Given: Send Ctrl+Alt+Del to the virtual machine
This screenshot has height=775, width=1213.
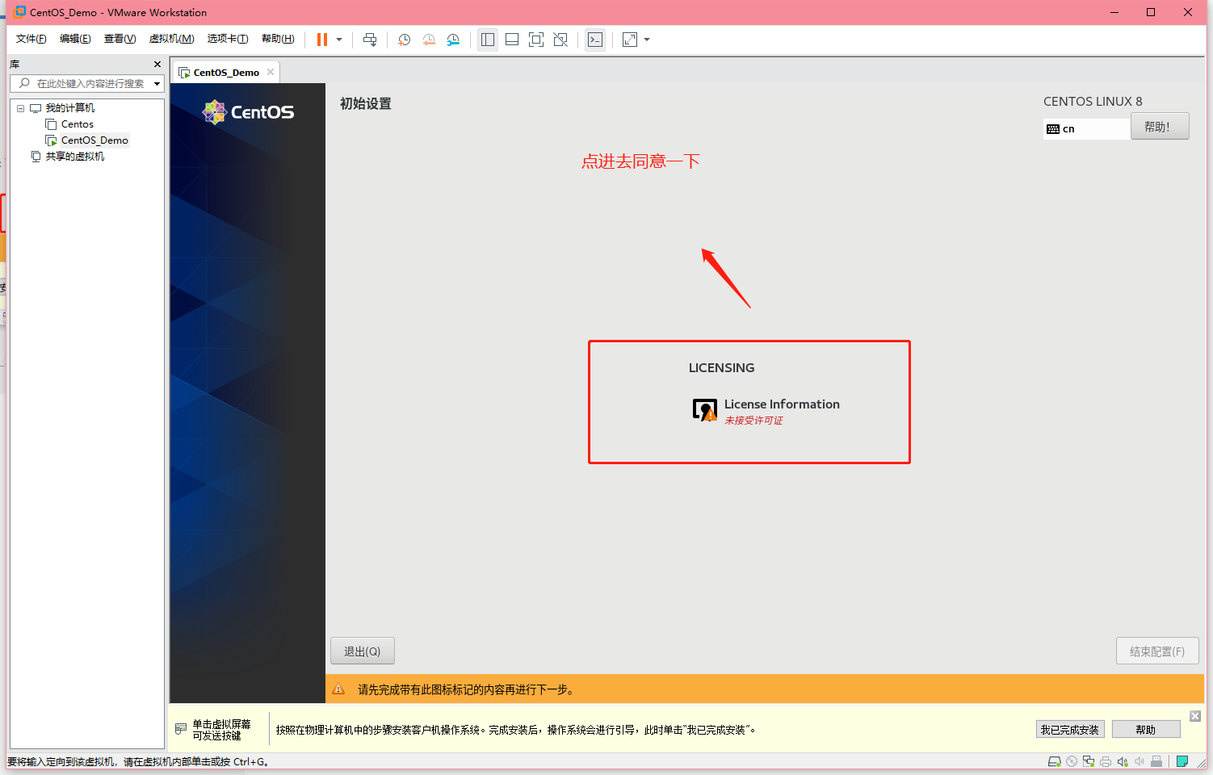Looking at the screenshot, I should (x=370, y=40).
